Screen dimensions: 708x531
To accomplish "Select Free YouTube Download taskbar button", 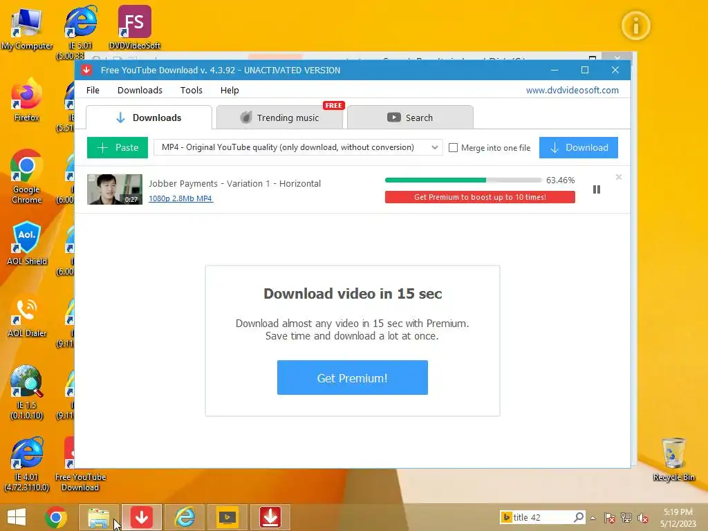I will click(141, 517).
